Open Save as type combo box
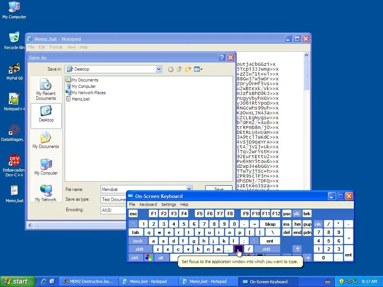The height and width of the screenshot is (287, 383). [x=114, y=200]
